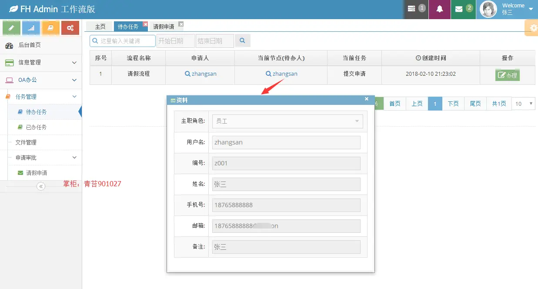Close the 请假申请 tab
This screenshot has height=289, width=538.
click(181, 24)
